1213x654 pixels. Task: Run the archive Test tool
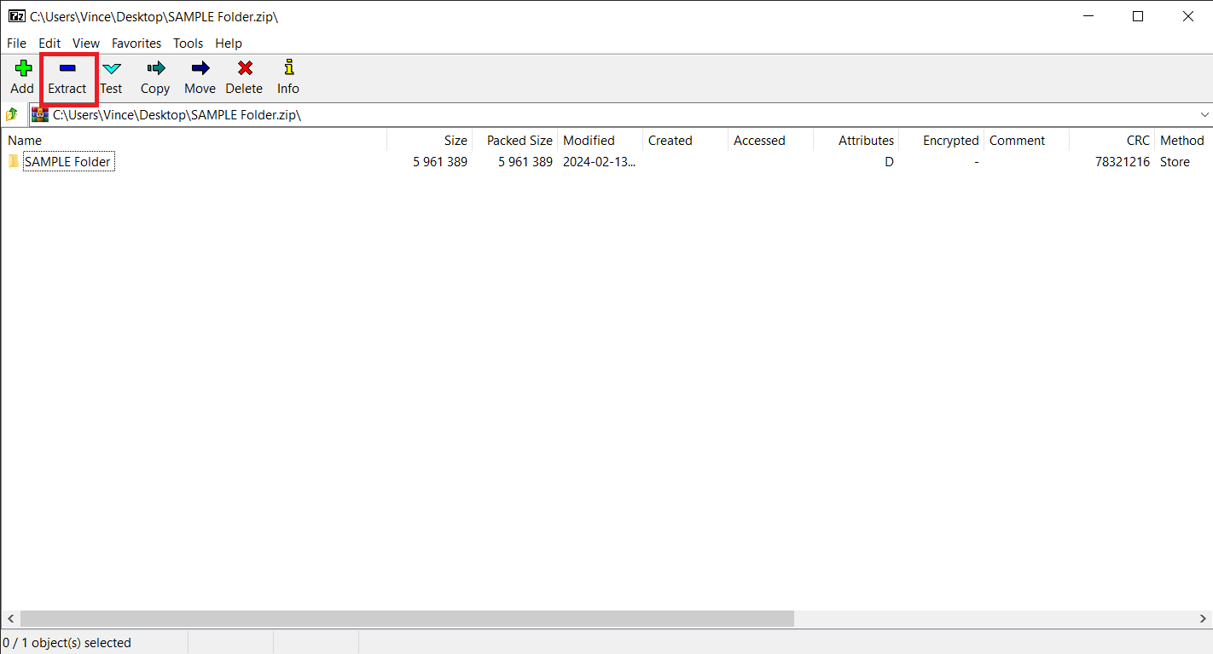click(111, 69)
